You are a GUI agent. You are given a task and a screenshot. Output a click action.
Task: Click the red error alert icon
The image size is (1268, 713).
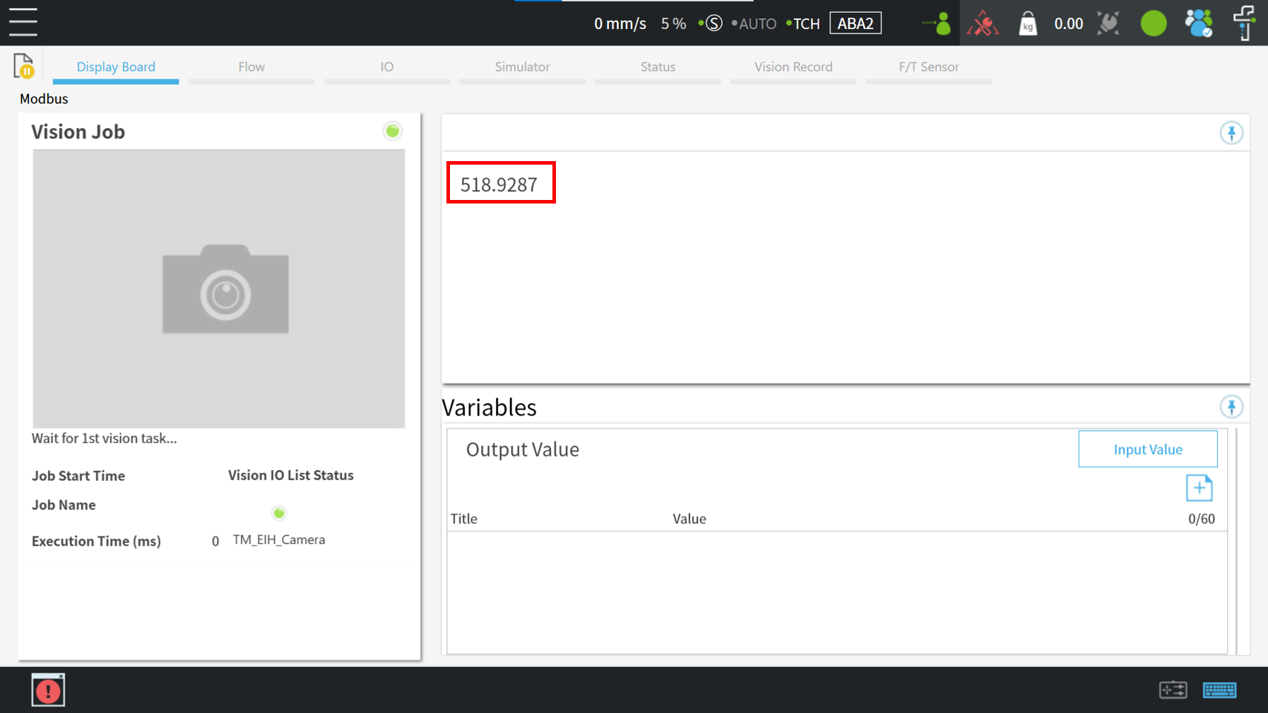click(48, 690)
